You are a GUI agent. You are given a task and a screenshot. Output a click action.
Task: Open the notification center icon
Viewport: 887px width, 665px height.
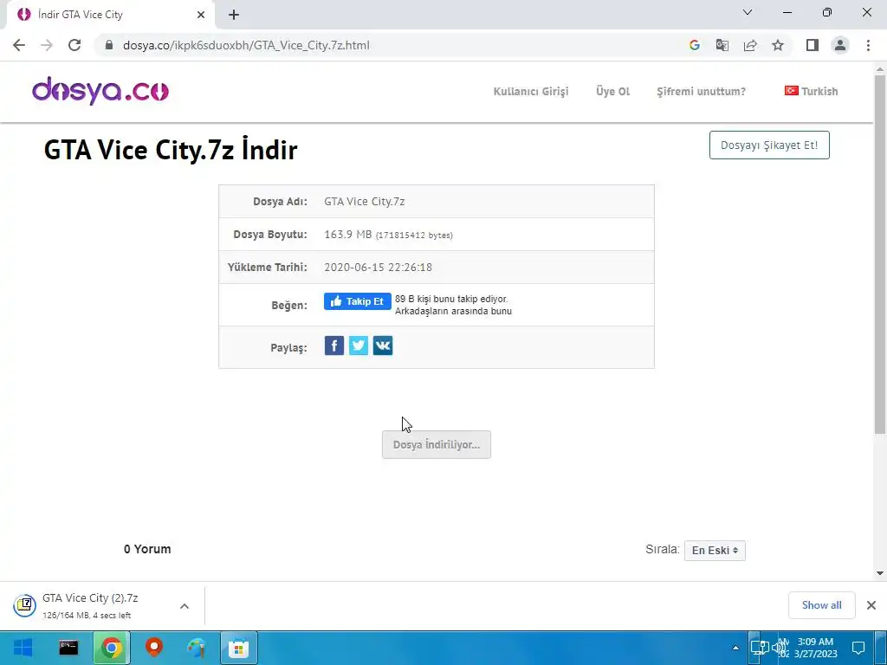858,648
